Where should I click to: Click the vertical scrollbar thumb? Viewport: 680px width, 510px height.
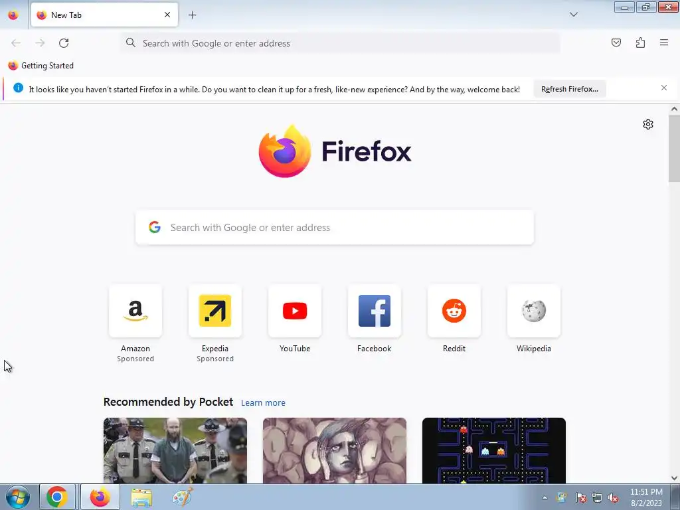tap(674, 148)
